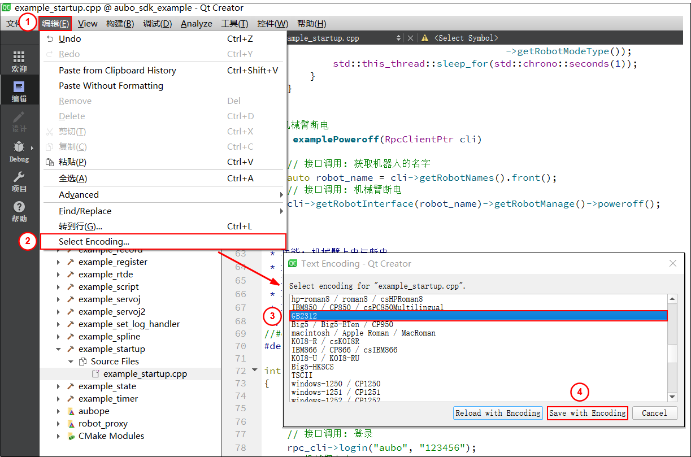691x457 pixels.
Task: Select the Big5-HKSCS encoding entry
Action: tap(478, 367)
